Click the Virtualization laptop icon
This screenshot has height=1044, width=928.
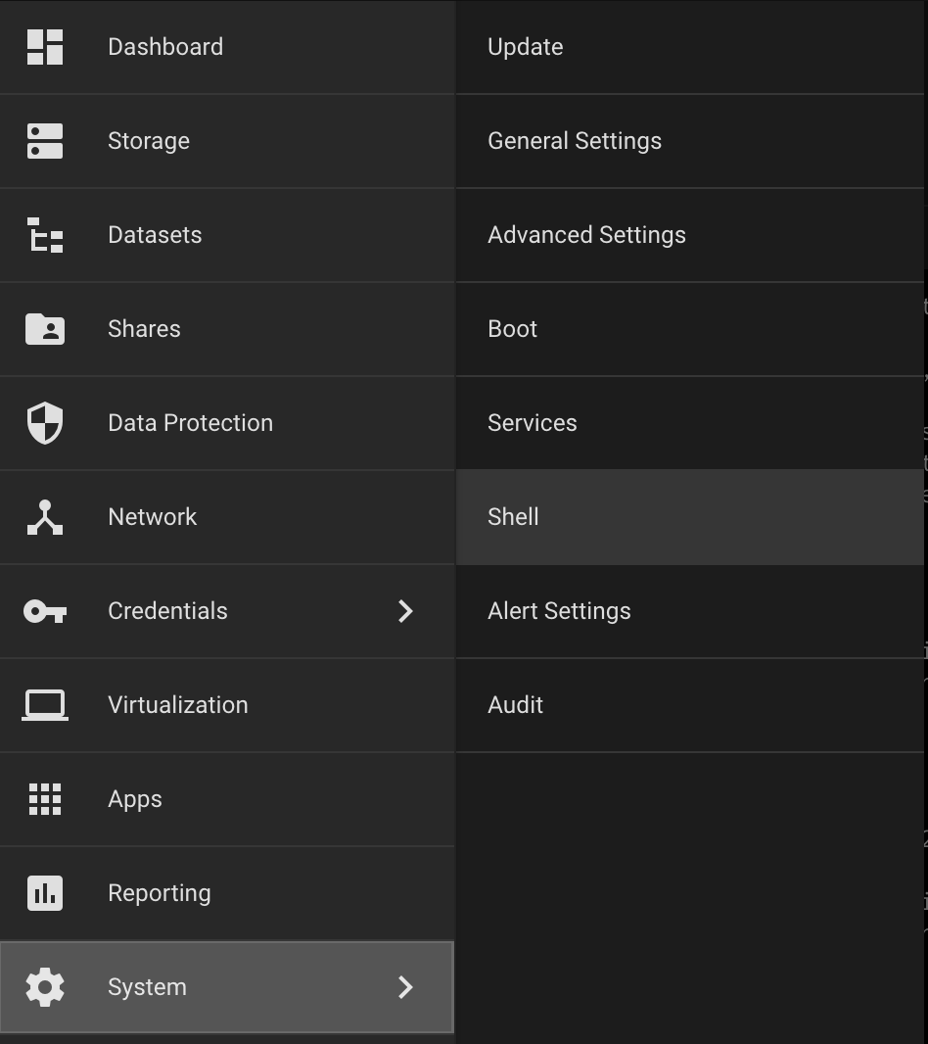[45, 705]
